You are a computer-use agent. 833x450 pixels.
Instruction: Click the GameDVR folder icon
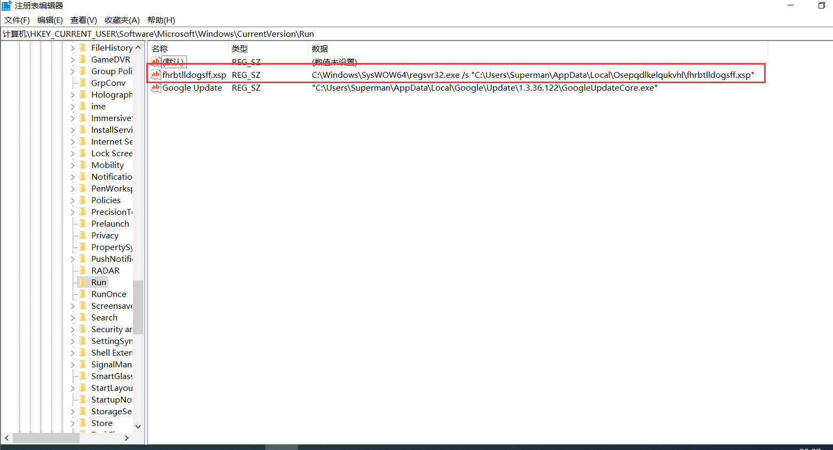click(83, 59)
